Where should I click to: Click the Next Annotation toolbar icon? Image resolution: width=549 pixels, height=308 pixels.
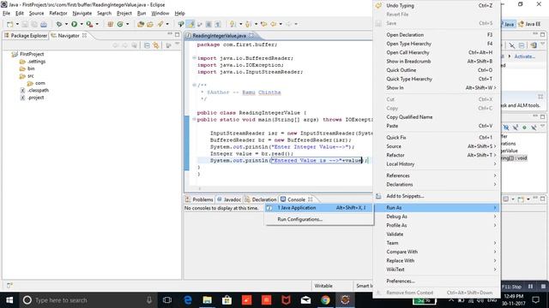pyautogui.click(x=232, y=24)
